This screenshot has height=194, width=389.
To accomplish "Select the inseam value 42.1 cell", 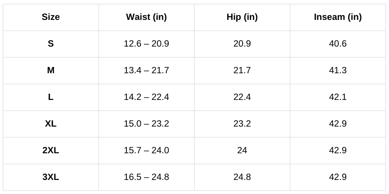I will tap(338, 97).
